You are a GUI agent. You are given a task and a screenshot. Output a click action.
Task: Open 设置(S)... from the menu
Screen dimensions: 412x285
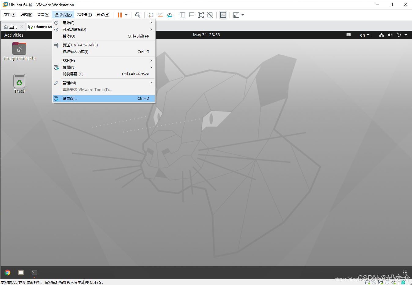104,99
